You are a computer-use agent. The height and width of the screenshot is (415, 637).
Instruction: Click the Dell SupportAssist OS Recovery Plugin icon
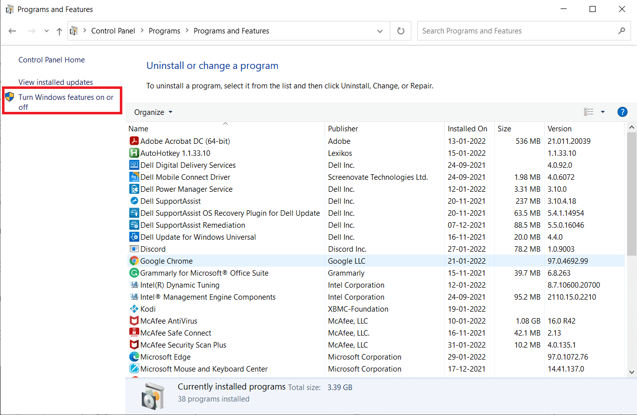[x=134, y=213]
